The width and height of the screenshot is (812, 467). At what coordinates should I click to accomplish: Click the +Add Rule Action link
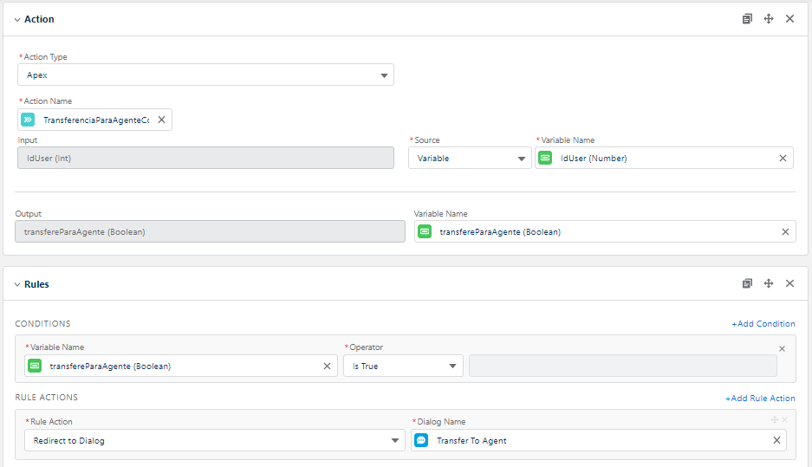(760, 399)
